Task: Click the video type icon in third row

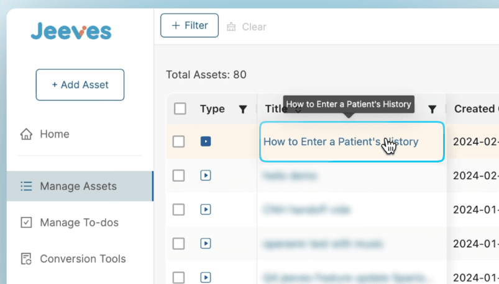Action: (206, 210)
